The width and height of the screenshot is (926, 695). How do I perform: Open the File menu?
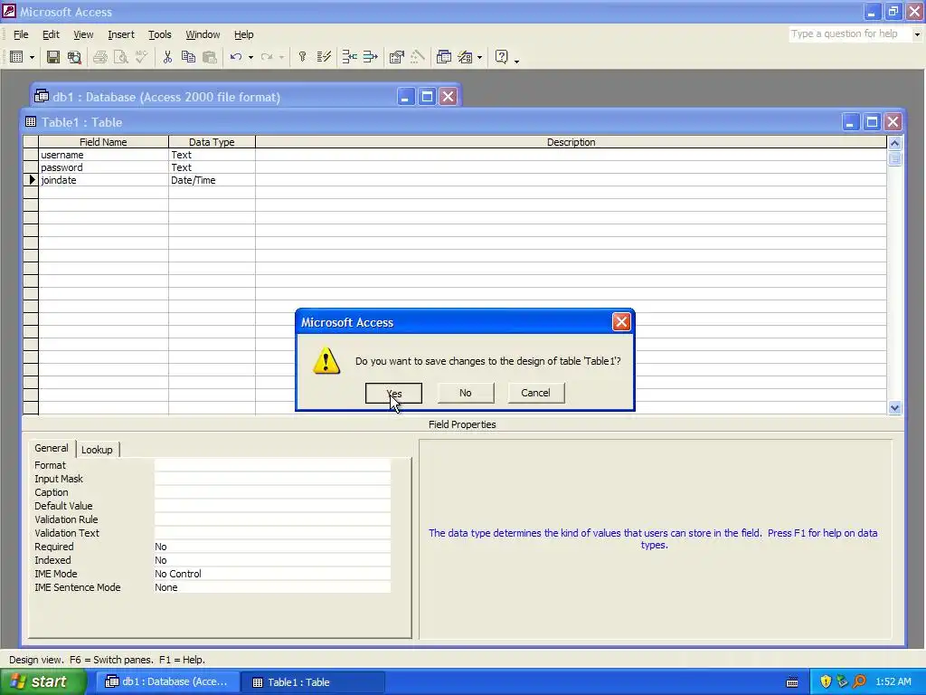[x=21, y=35]
